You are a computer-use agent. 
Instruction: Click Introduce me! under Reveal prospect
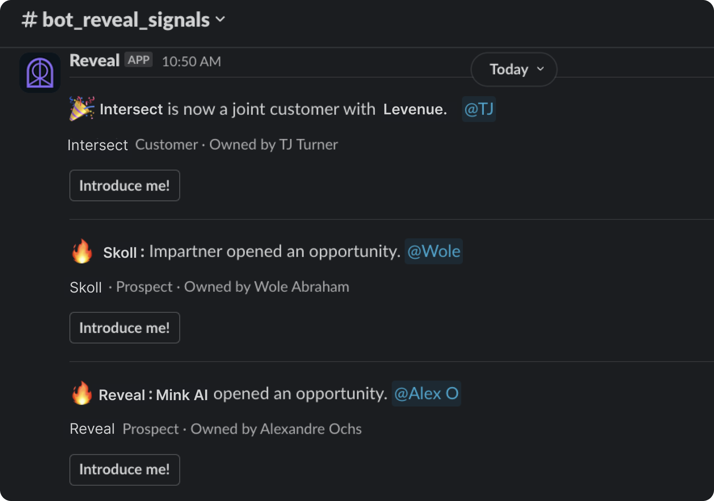(124, 470)
